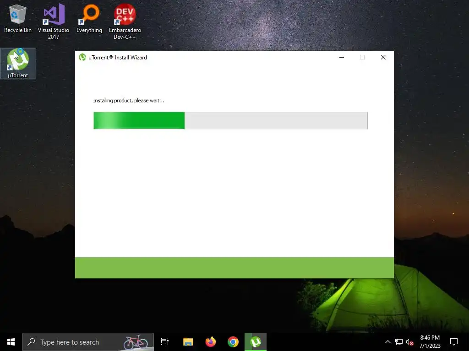Minimize the µTorrent Install Wizard window

pos(342,57)
